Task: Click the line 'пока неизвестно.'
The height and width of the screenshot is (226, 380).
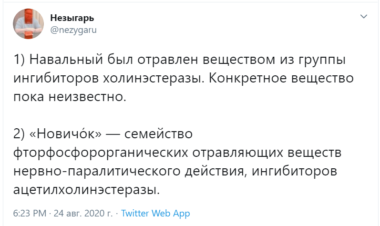Action: click(x=70, y=97)
